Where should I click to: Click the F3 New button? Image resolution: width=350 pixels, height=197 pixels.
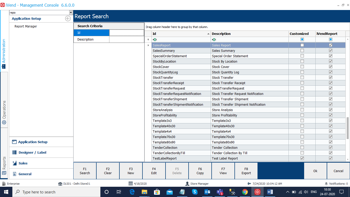(x=131, y=171)
